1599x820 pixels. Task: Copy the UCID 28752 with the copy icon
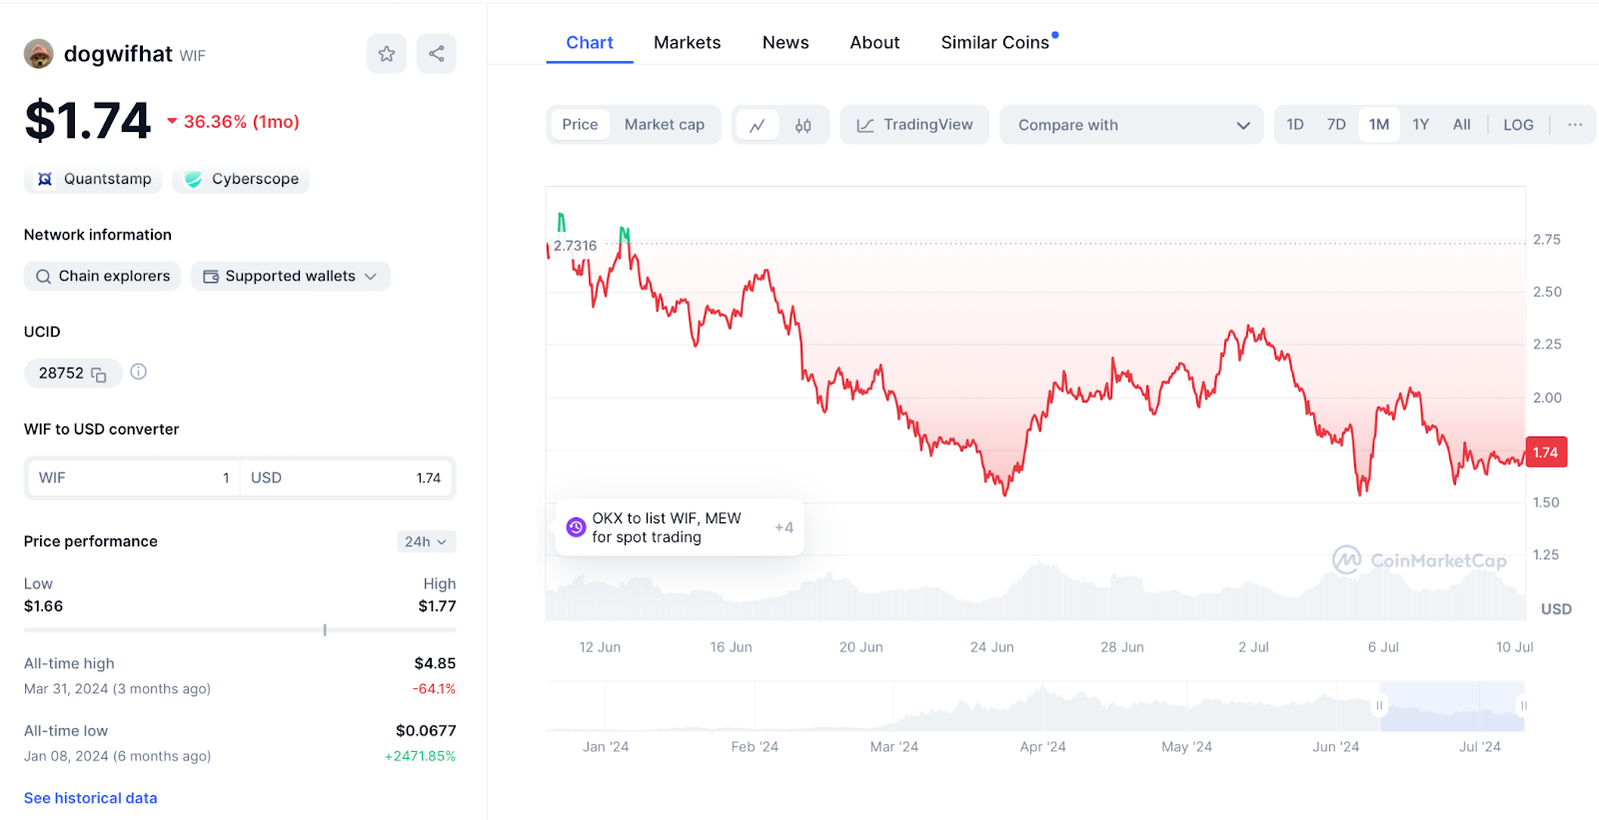coord(99,375)
